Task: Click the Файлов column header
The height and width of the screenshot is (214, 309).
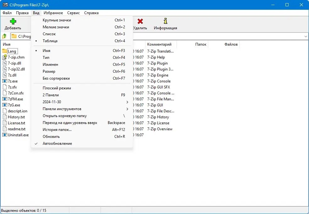Action: (x=224, y=44)
